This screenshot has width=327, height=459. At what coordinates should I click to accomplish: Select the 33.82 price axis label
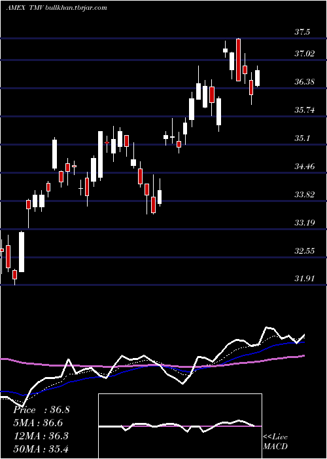[x=305, y=195]
